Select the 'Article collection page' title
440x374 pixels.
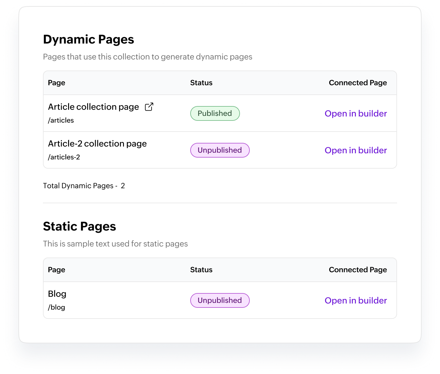tap(94, 107)
